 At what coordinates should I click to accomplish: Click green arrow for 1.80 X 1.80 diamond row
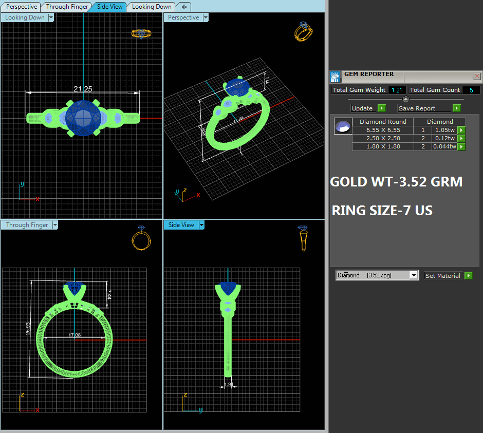(x=461, y=147)
